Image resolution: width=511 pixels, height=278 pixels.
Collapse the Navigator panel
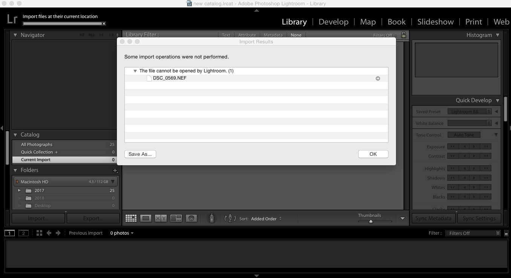click(15, 35)
